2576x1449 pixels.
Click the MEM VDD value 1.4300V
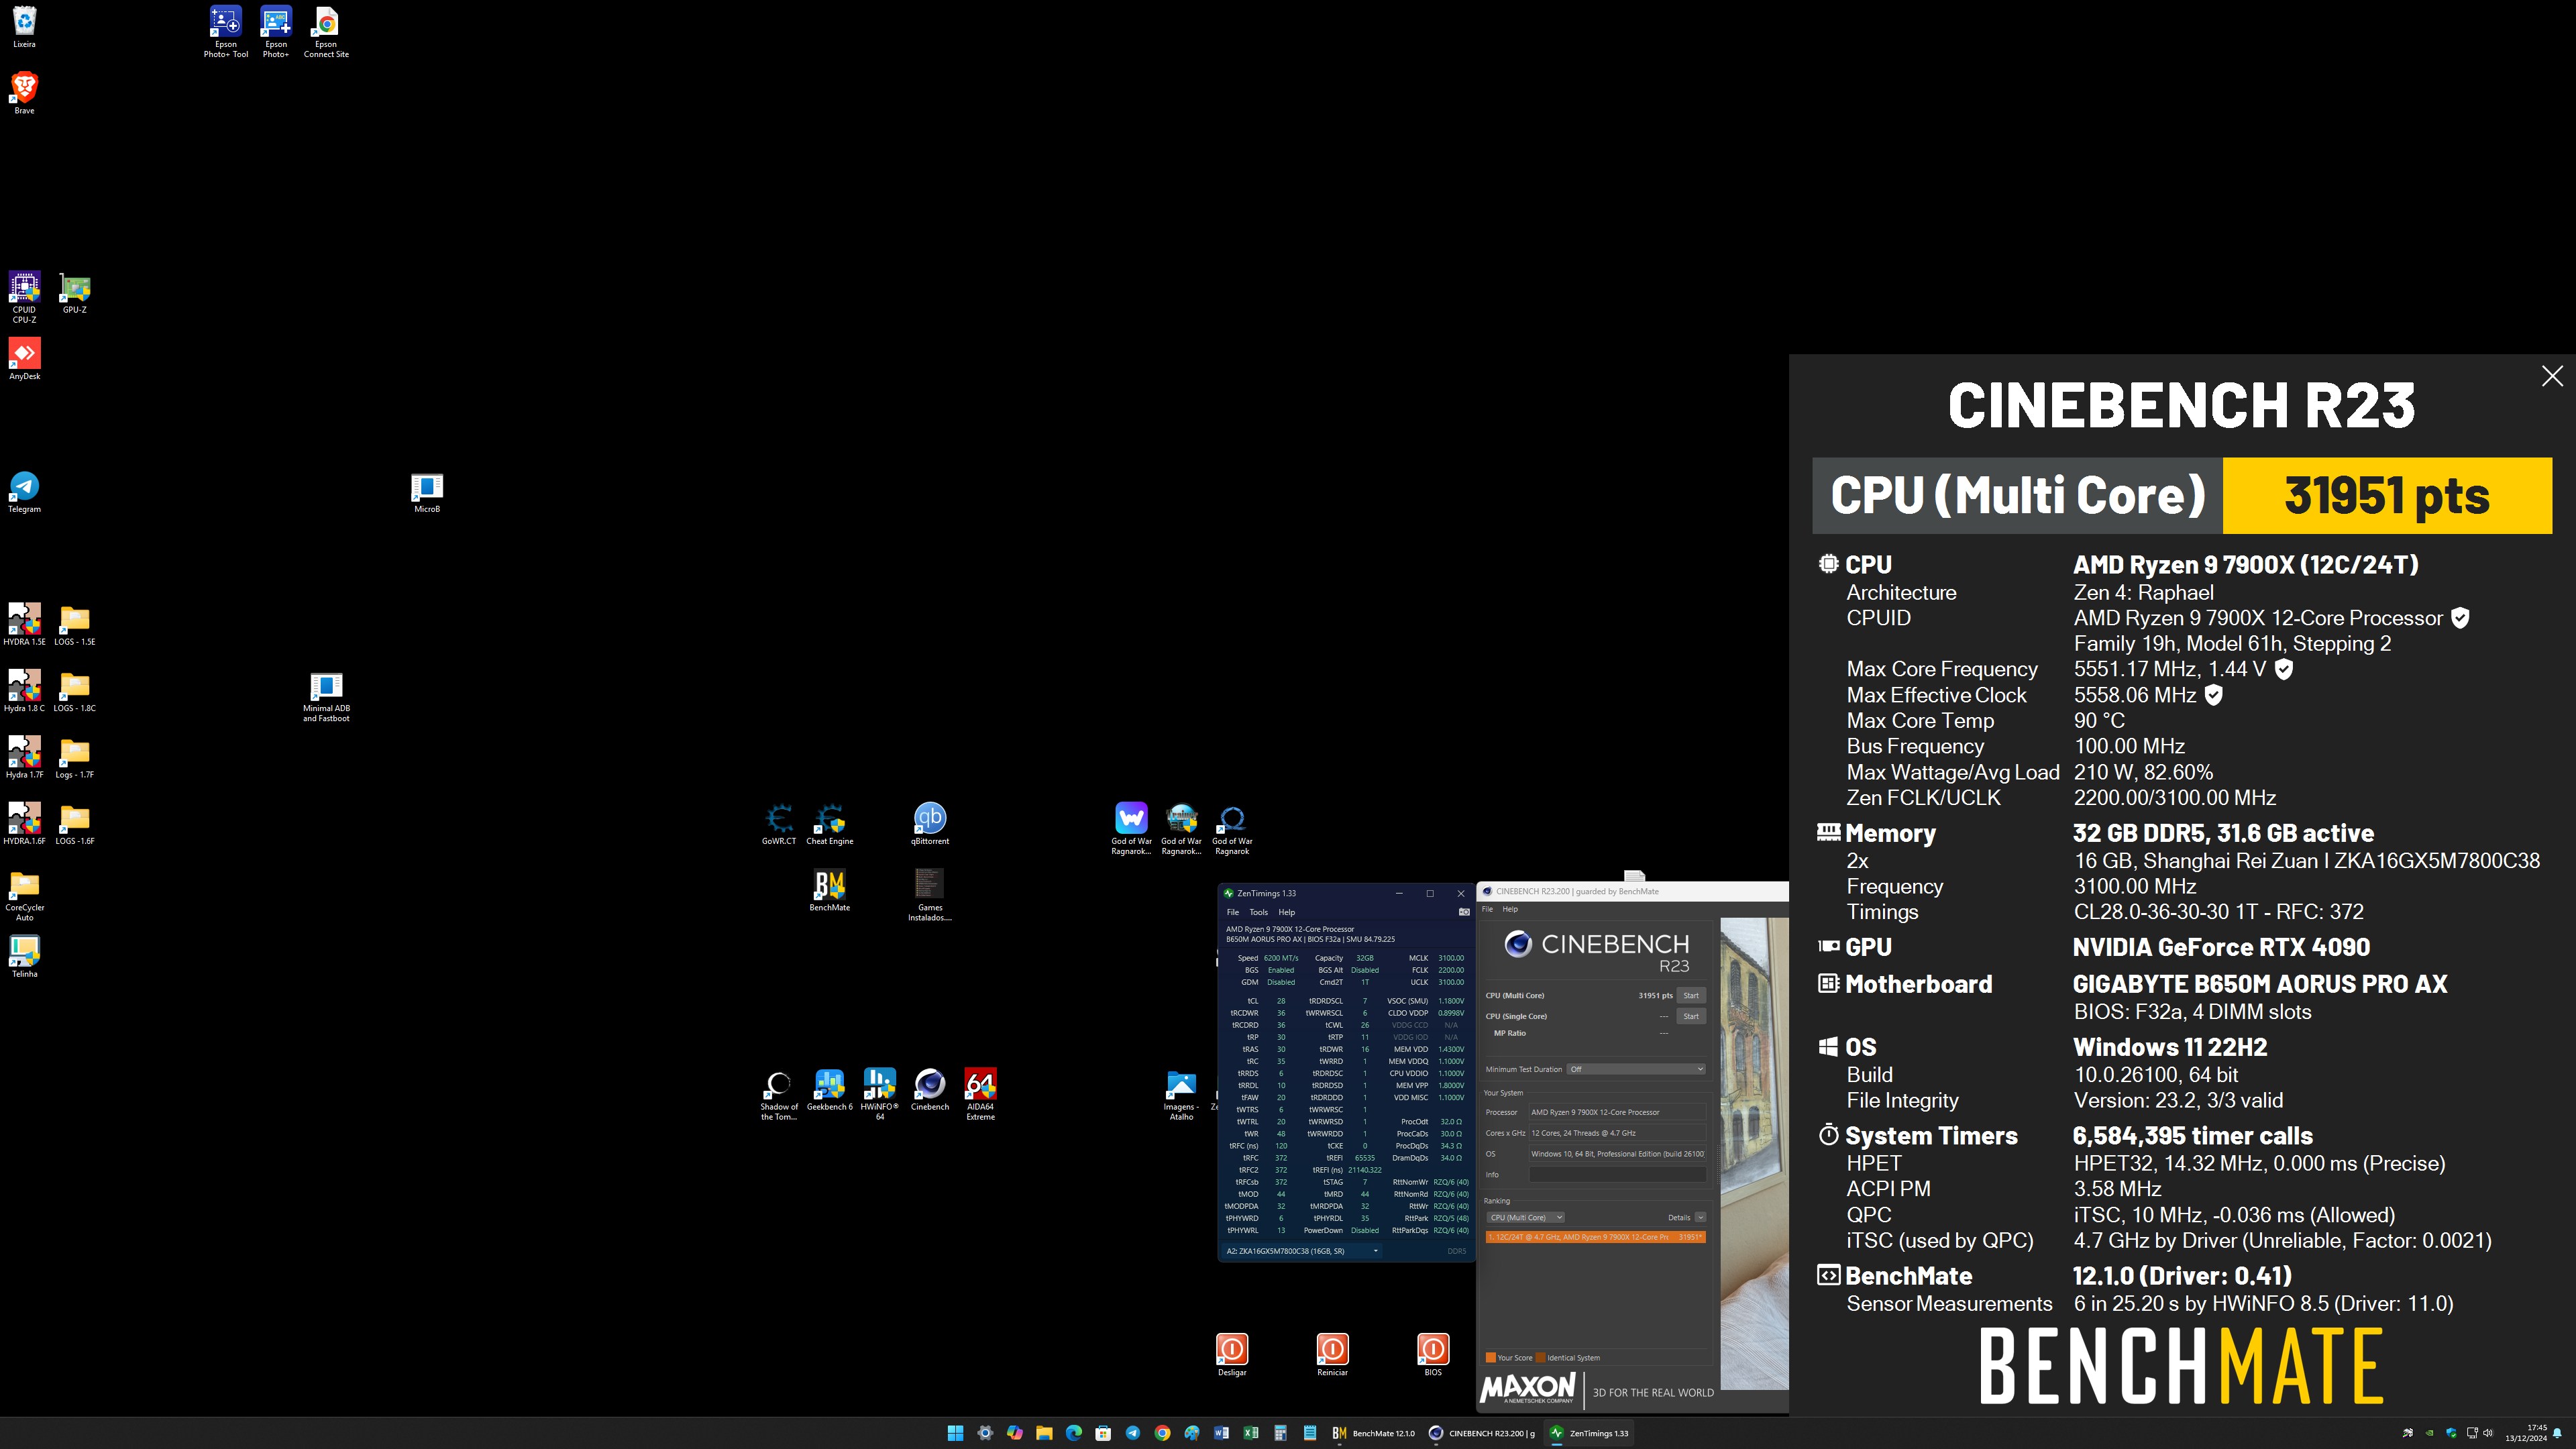point(1451,1049)
